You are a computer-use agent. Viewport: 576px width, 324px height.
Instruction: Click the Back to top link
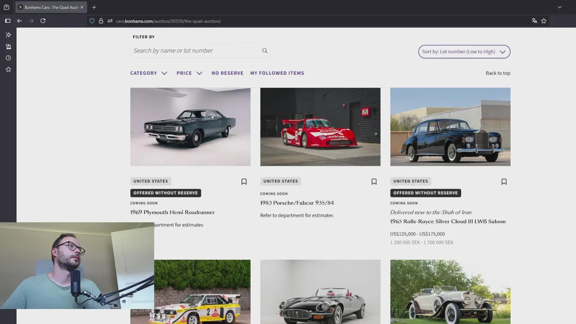(x=498, y=73)
